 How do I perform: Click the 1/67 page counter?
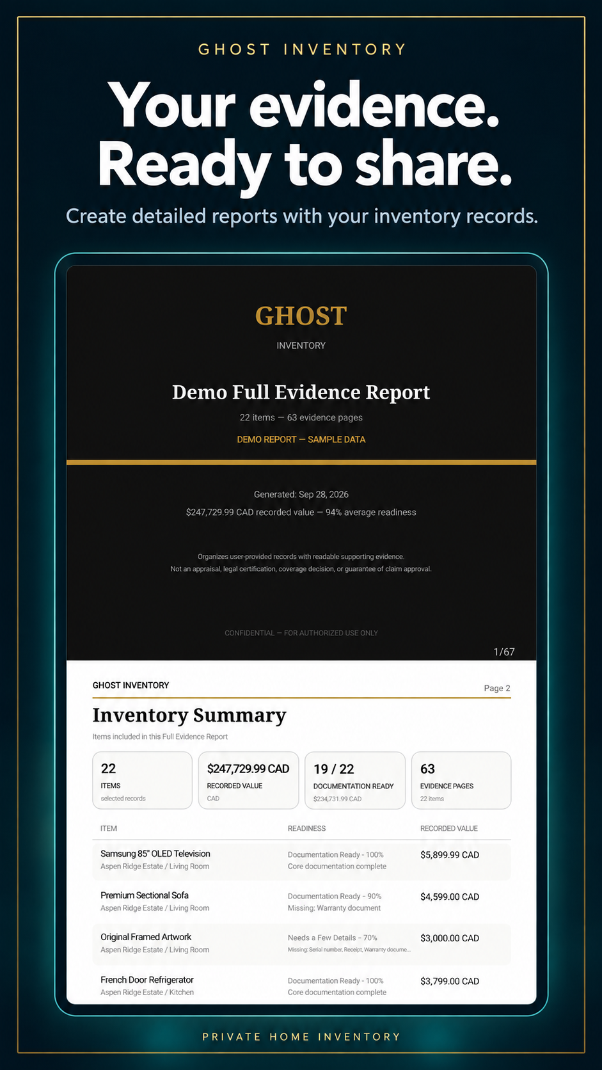(504, 652)
